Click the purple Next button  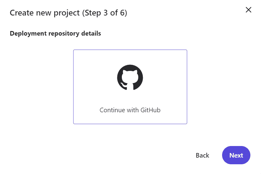pos(236,155)
